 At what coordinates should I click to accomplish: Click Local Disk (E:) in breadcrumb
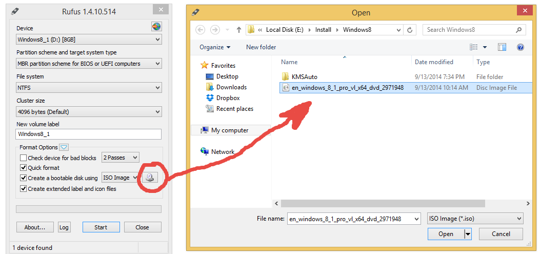click(285, 30)
